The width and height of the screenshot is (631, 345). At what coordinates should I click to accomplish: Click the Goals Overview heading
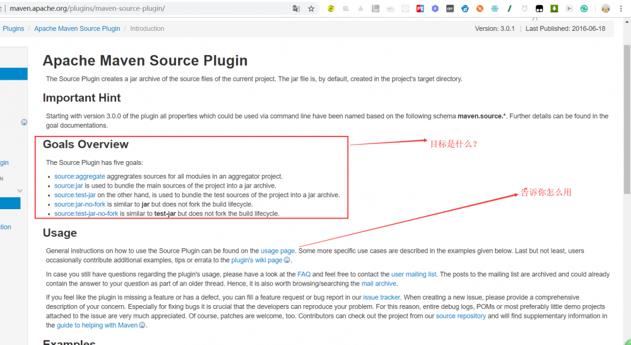point(86,144)
